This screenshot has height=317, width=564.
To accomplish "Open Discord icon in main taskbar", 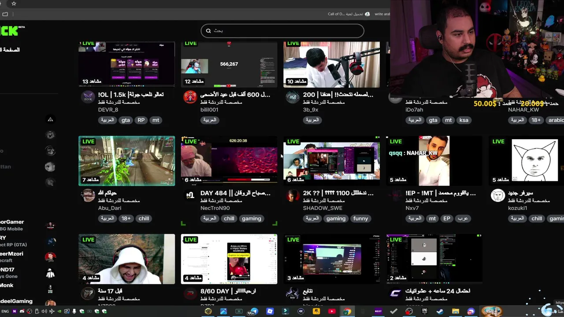I will point(471,311).
